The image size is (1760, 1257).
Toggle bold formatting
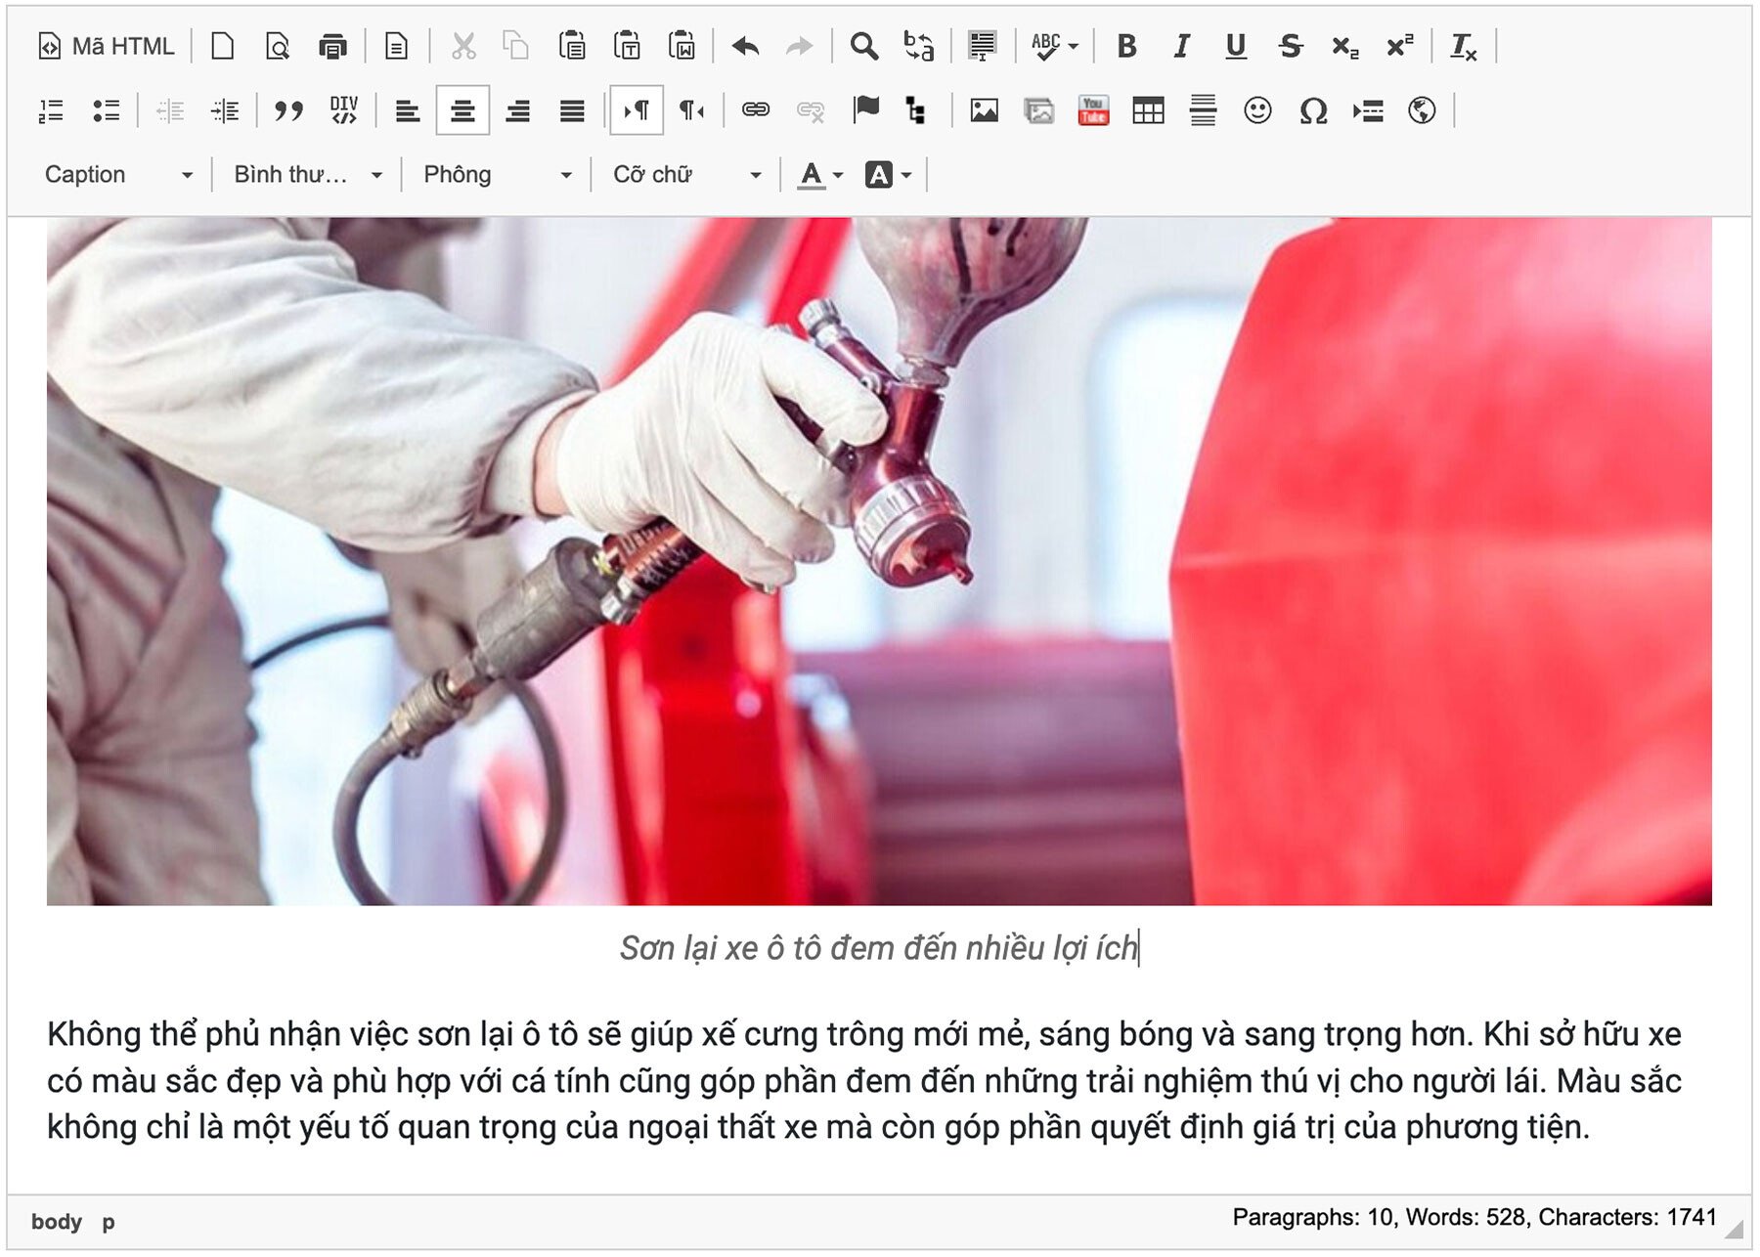coord(1126,47)
